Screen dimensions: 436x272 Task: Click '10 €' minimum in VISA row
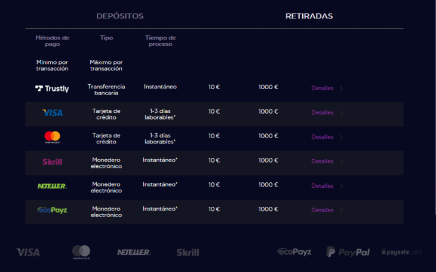pyautogui.click(x=214, y=111)
